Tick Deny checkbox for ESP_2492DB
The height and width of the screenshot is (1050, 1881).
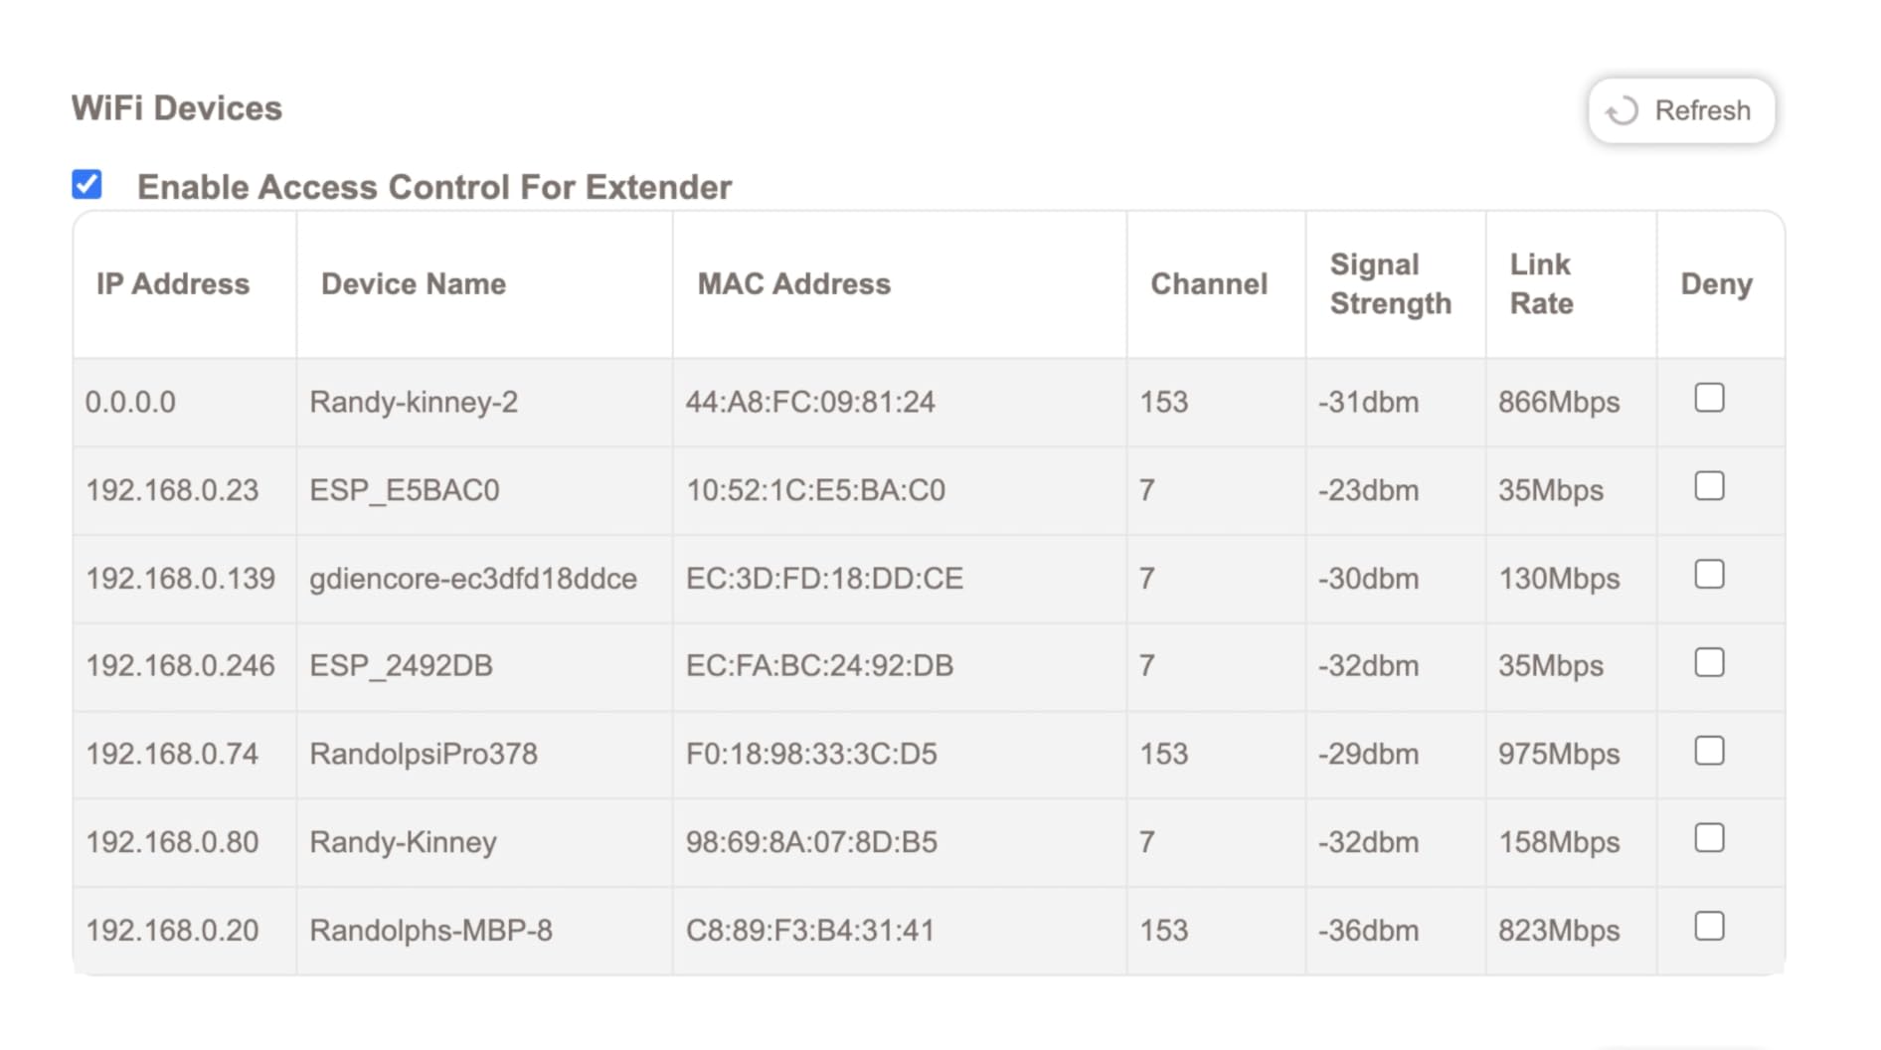[x=1709, y=662]
